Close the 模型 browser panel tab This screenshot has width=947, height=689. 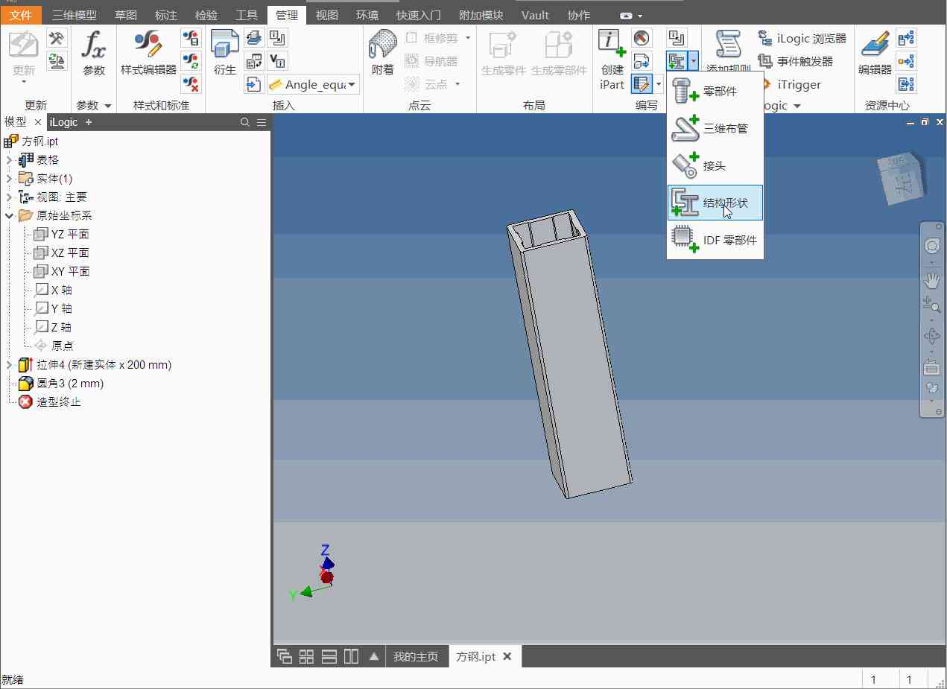pos(38,122)
